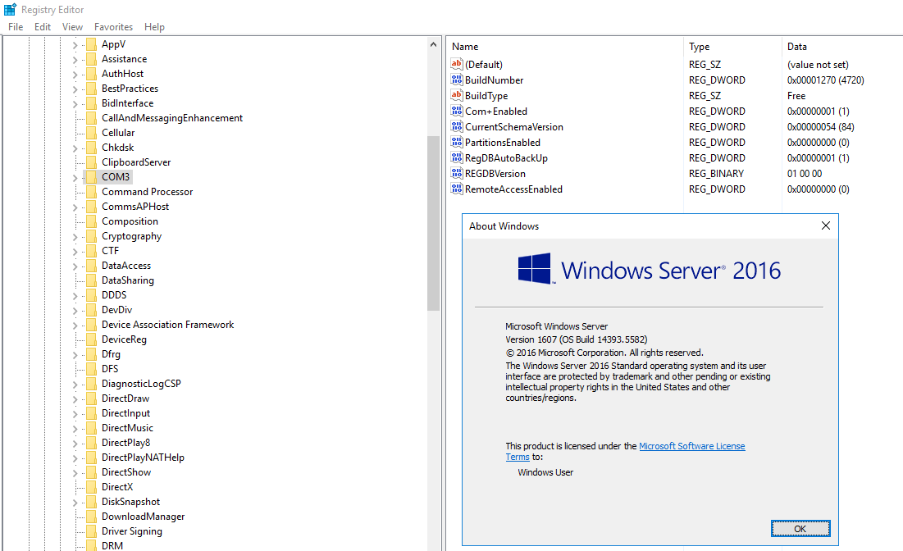Select the PartitionsEnabled value icon
The height and width of the screenshot is (551, 903).
[x=457, y=142]
